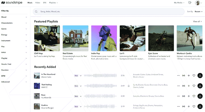Download the Rase track

point(200,96)
